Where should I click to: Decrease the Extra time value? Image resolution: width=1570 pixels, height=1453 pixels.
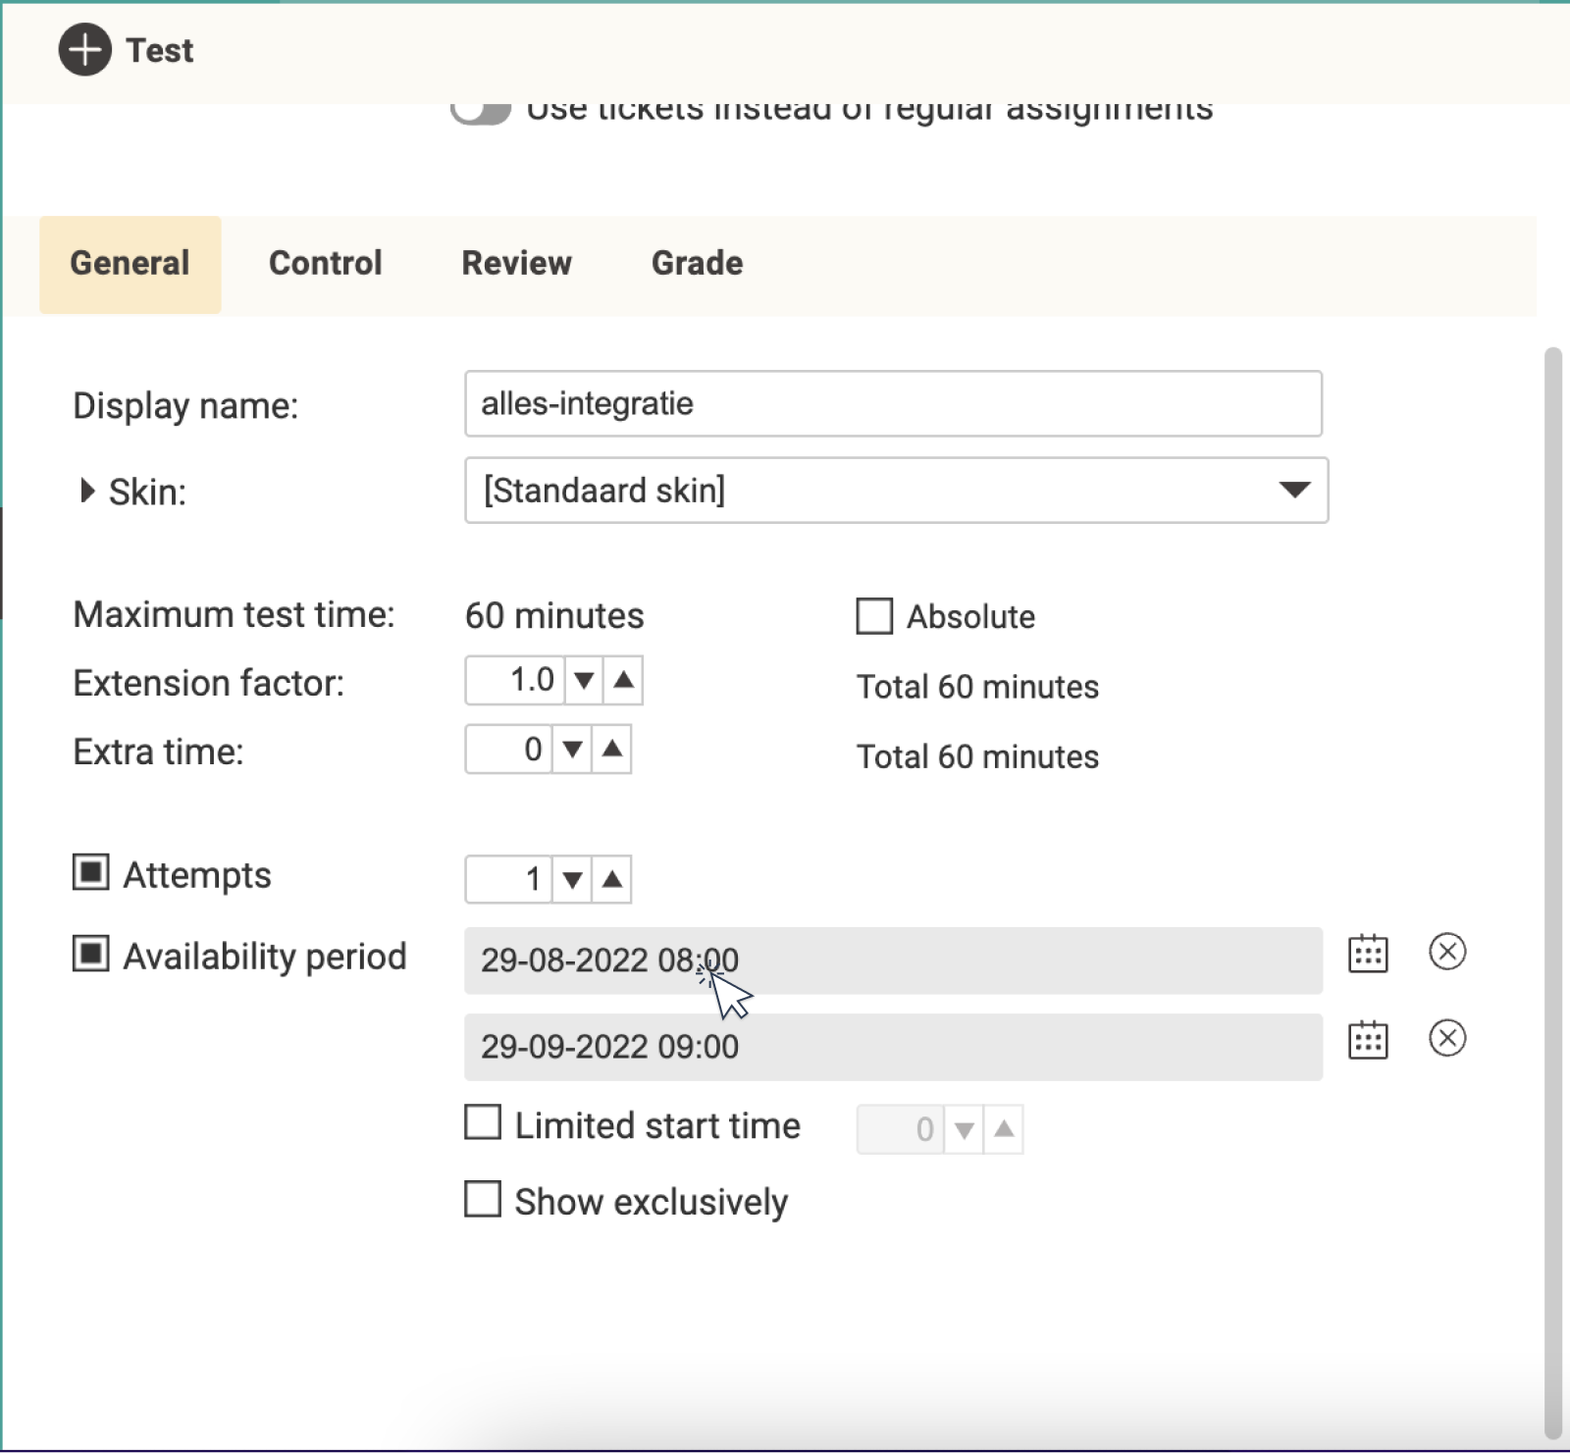(x=572, y=750)
